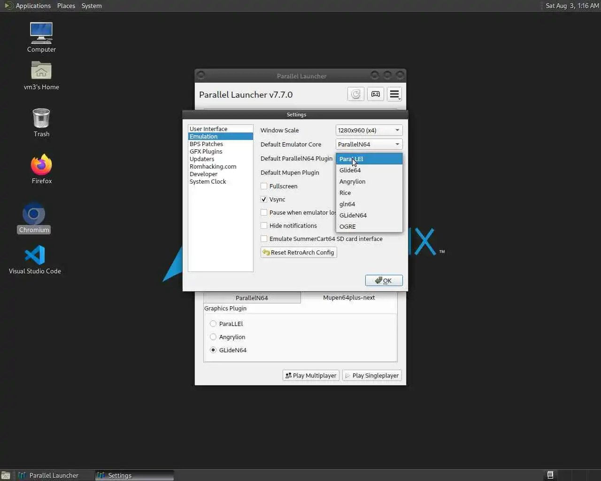Select Angrylion graphics plugin radio button
Image resolution: width=601 pixels, height=481 pixels.
[213, 337]
